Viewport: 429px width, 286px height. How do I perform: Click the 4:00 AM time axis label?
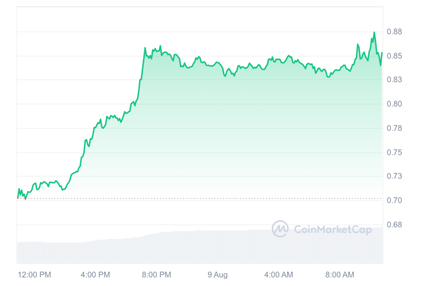pos(279,274)
